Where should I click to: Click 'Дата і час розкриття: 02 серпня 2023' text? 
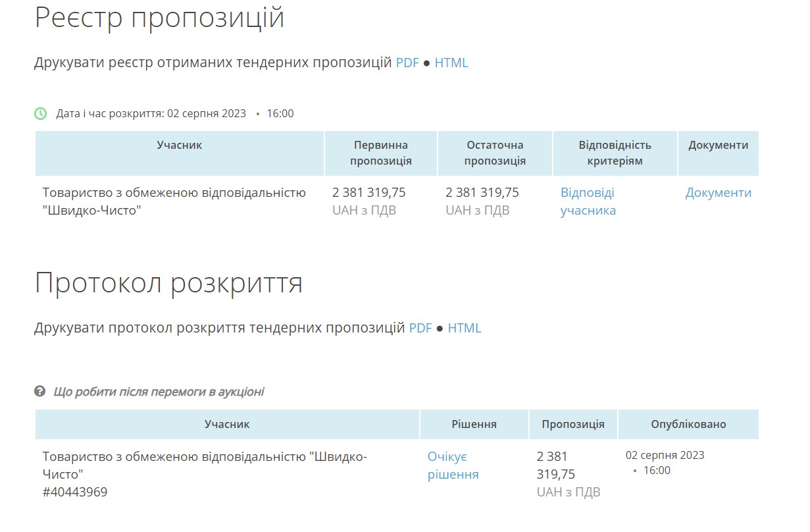(151, 113)
